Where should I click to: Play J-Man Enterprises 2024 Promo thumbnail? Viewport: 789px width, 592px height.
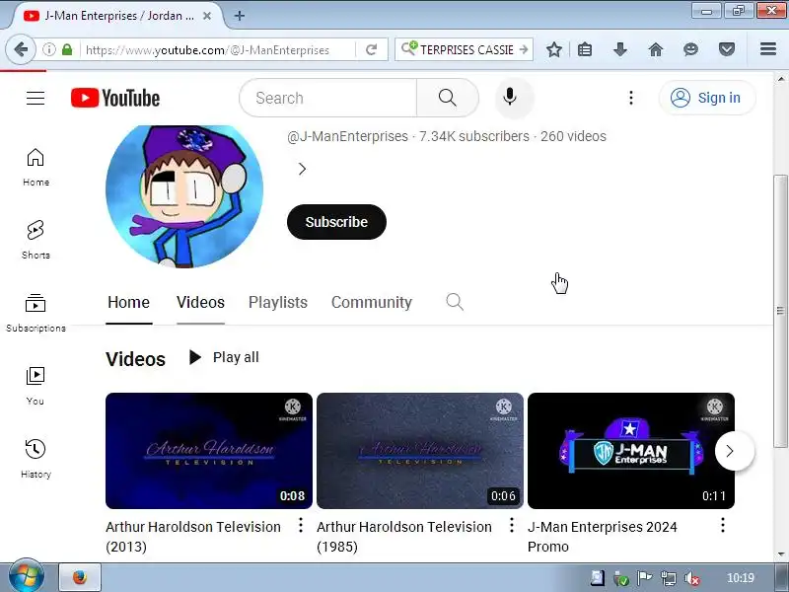[x=631, y=451]
